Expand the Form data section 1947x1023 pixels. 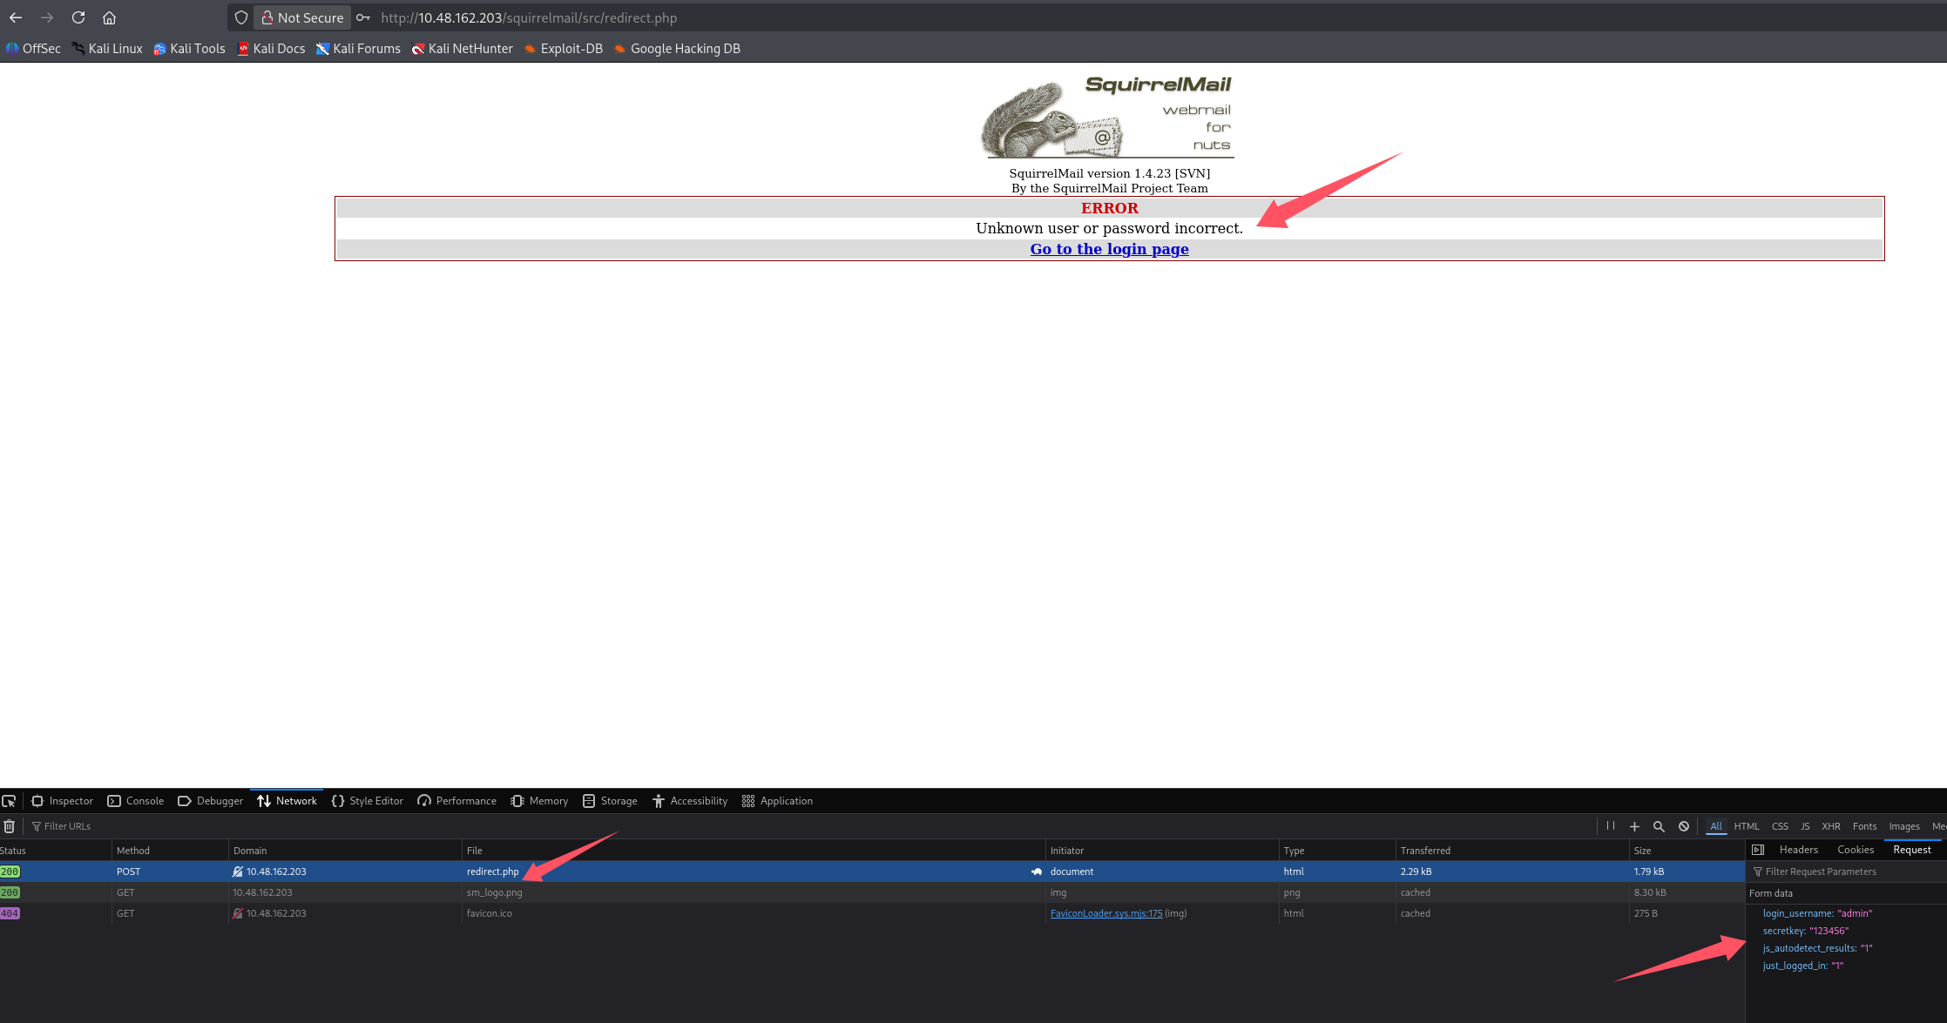pyautogui.click(x=1771, y=893)
